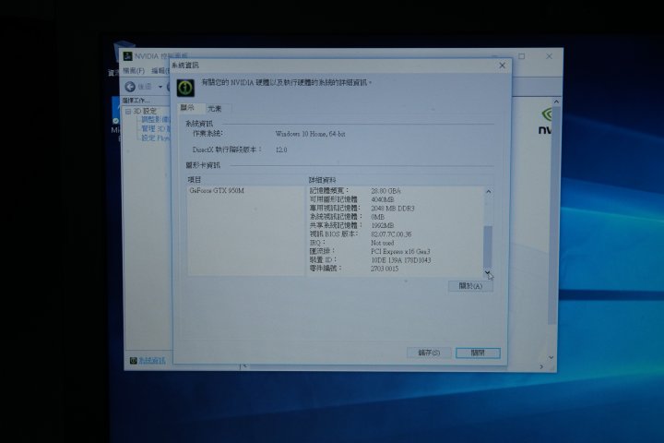The image size is (664, 443).
Task: Open the 檔案(F) menu
Action: point(134,71)
